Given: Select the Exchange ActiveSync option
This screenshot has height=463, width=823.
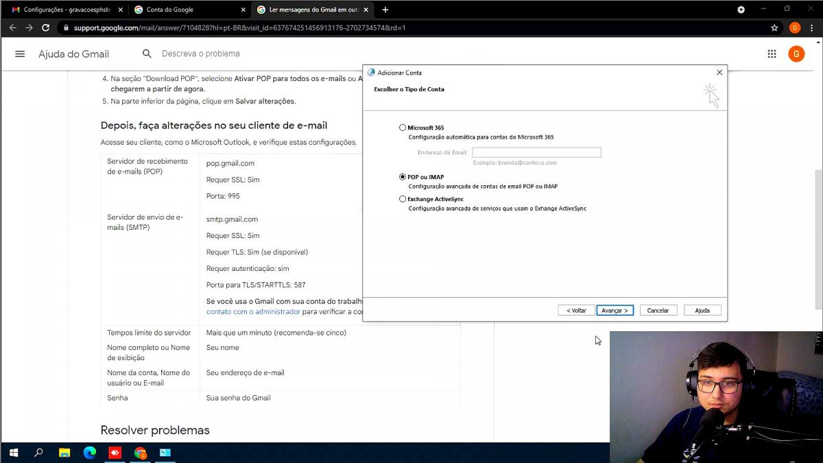Looking at the screenshot, I should 403,199.
